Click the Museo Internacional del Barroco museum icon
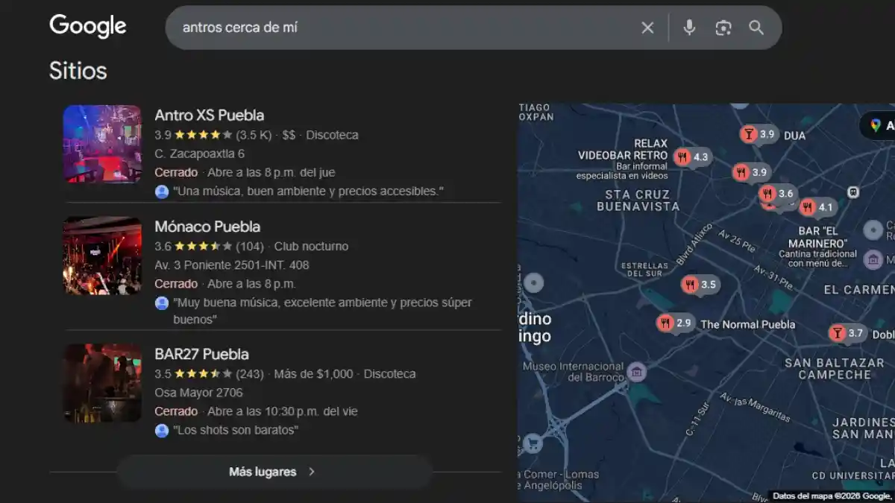The width and height of the screenshot is (895, 503). point(636,372)
